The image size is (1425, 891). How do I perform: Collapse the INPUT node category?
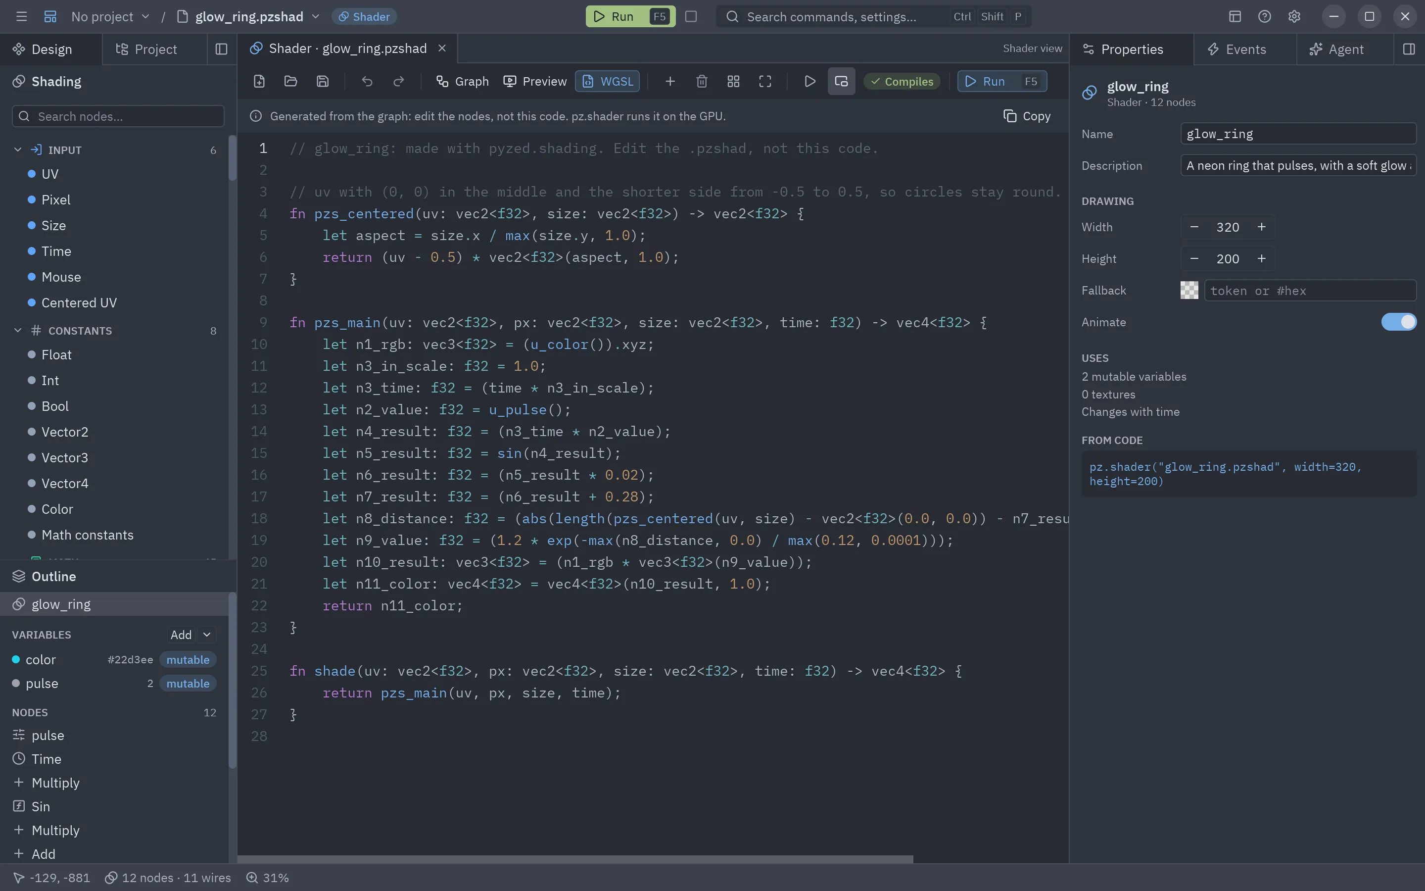[18, 149]
